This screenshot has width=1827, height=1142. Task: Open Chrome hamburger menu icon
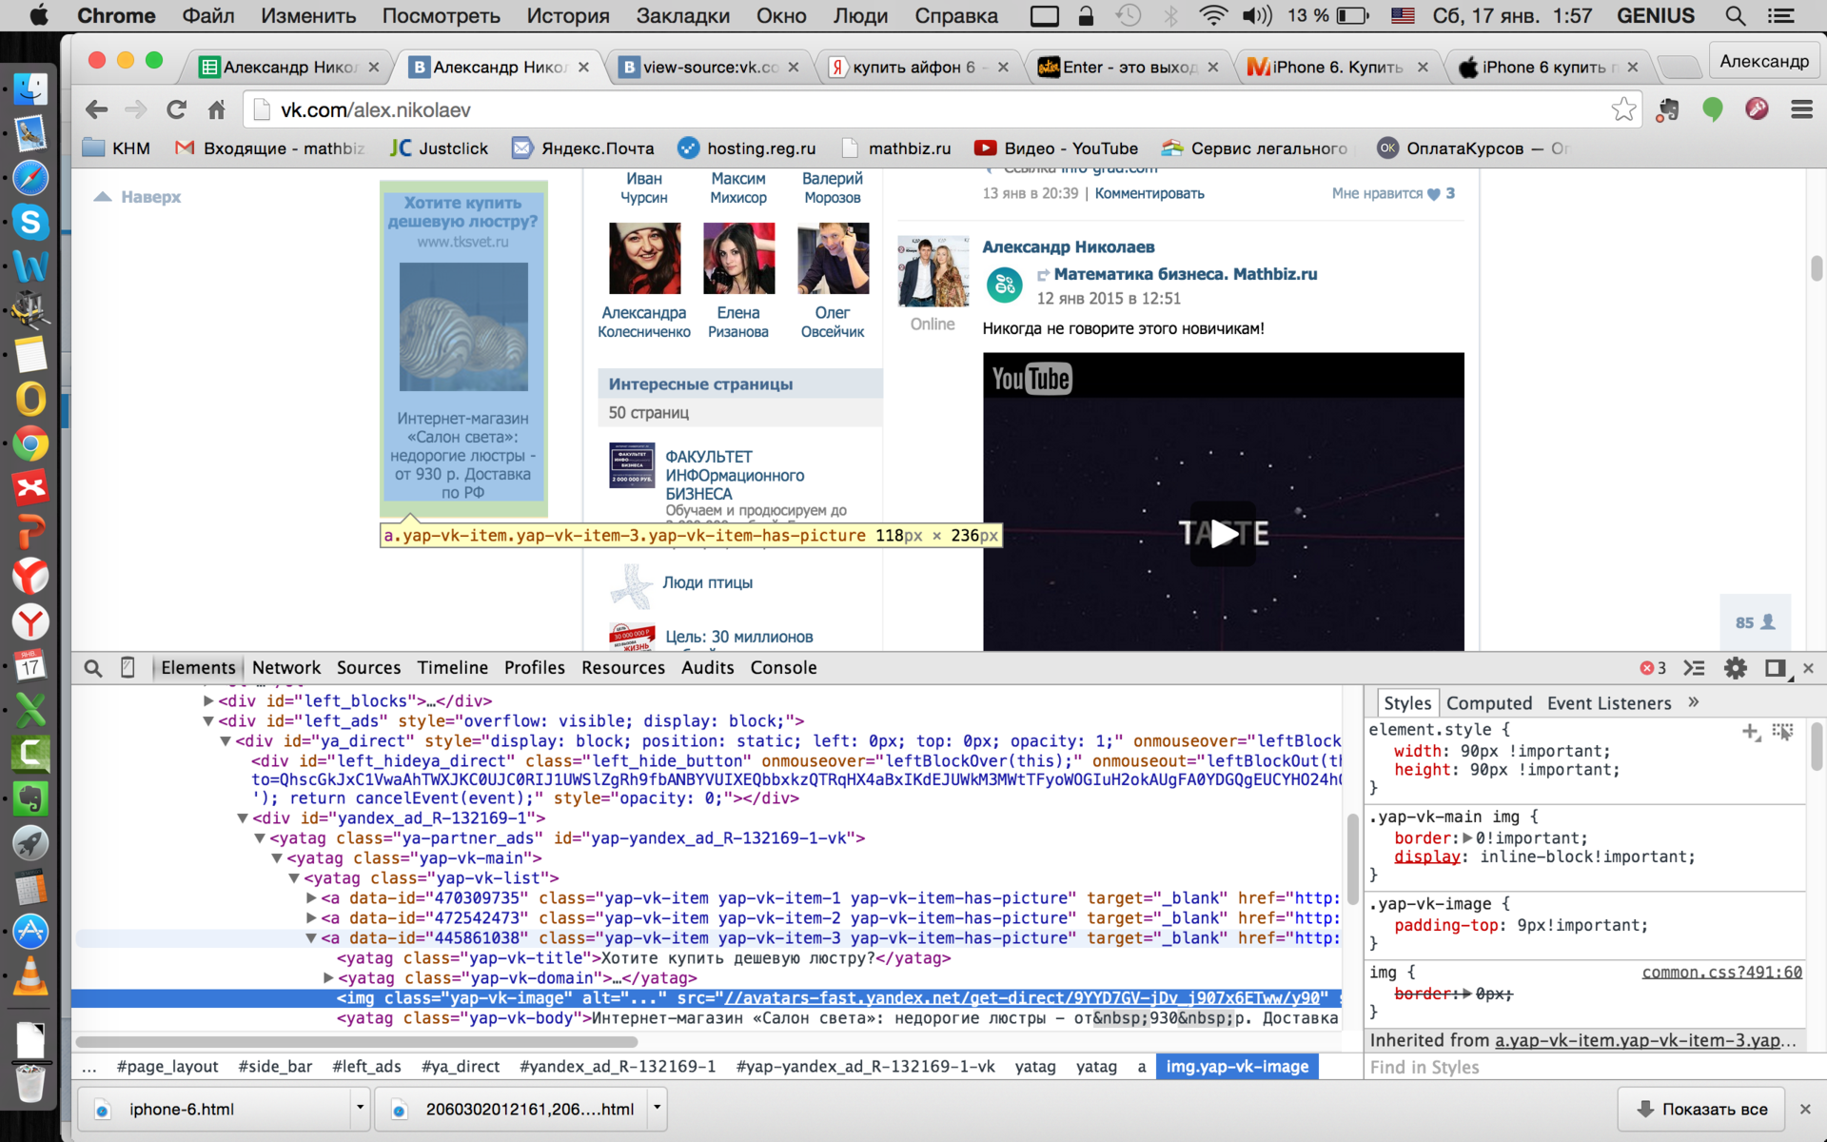(x=1801, y=109)
